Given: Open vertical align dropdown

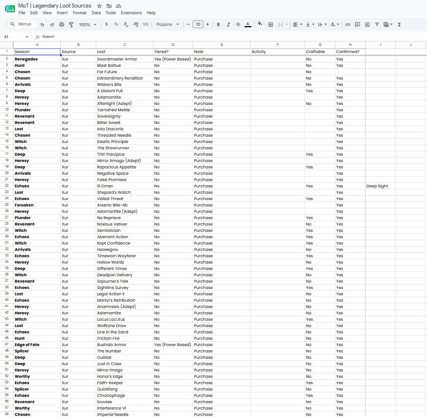Looking at the screenshot, I should (x=310, y=25).
